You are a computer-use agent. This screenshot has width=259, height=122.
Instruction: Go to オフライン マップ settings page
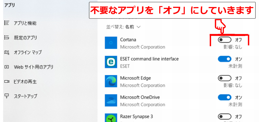pyautogui.click(x=28, y=52)
